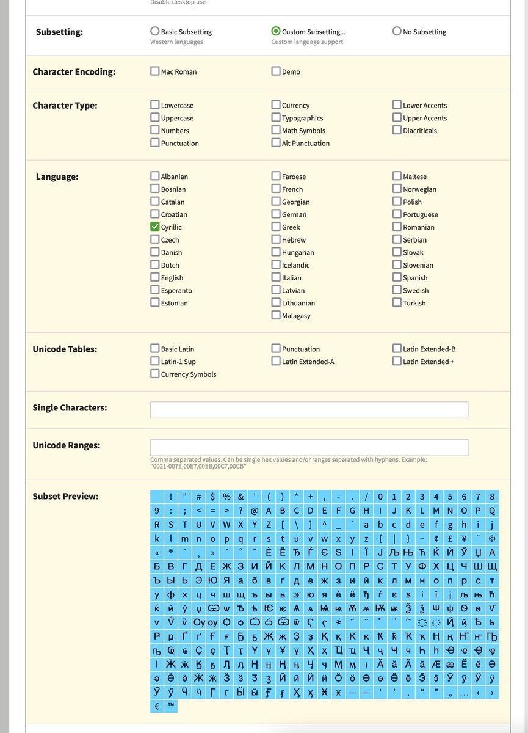528x733 pixels.
Task: Check the Math Symbols checkbox
Action: (276, 129)
